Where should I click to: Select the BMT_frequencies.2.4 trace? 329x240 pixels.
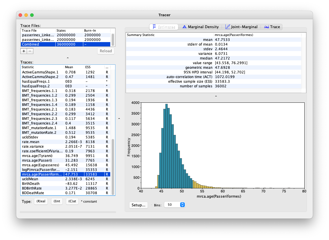(66, 123)
